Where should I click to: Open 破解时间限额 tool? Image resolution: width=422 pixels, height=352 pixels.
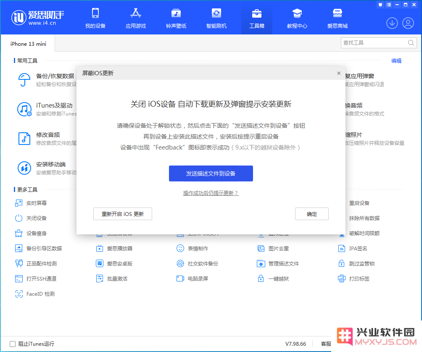(x=359, y=234)
